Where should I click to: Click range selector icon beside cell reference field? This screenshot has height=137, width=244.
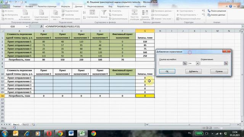tap(185, 63)
